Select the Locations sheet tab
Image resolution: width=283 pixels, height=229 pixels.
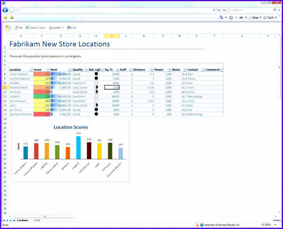[x=23, y=220]
